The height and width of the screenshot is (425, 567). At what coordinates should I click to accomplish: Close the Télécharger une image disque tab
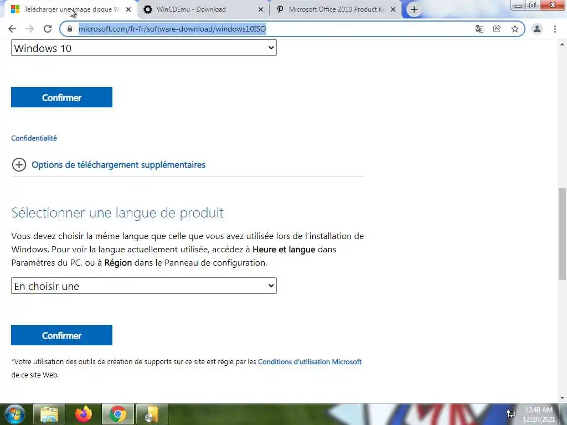click(x=128, y=9)
